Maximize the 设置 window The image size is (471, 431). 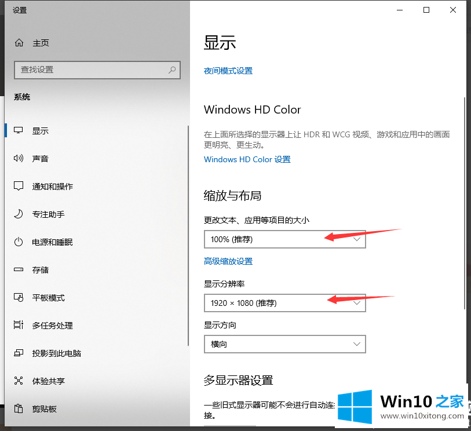(426, 10)
